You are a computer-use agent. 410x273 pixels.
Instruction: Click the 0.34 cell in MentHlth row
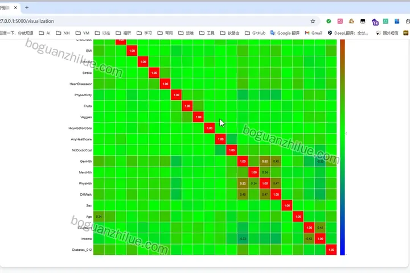265,172
